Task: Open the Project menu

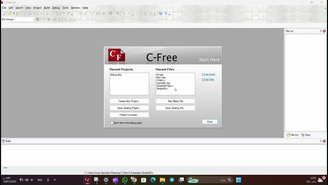Action: click(x=37, y=8)
